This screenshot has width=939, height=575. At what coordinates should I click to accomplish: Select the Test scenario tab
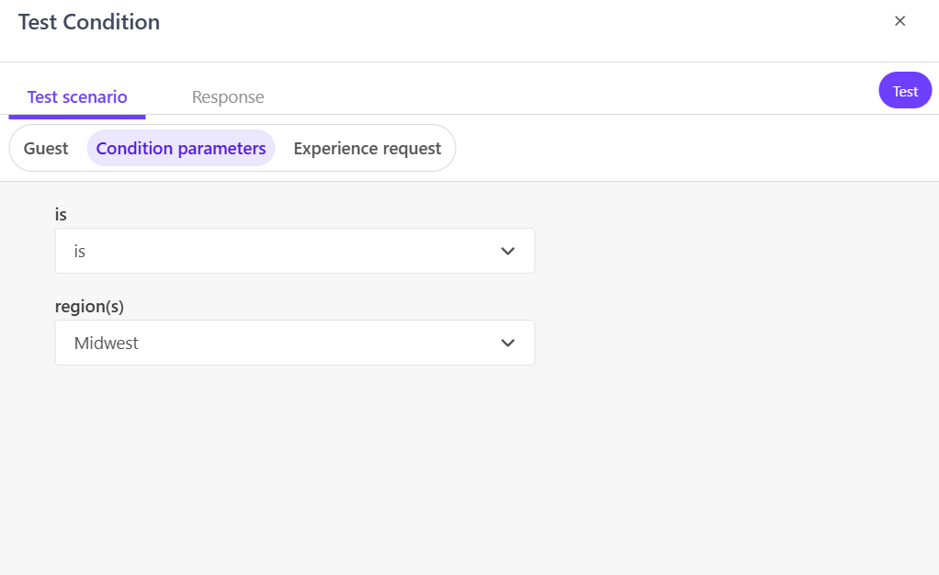(77, 96)
